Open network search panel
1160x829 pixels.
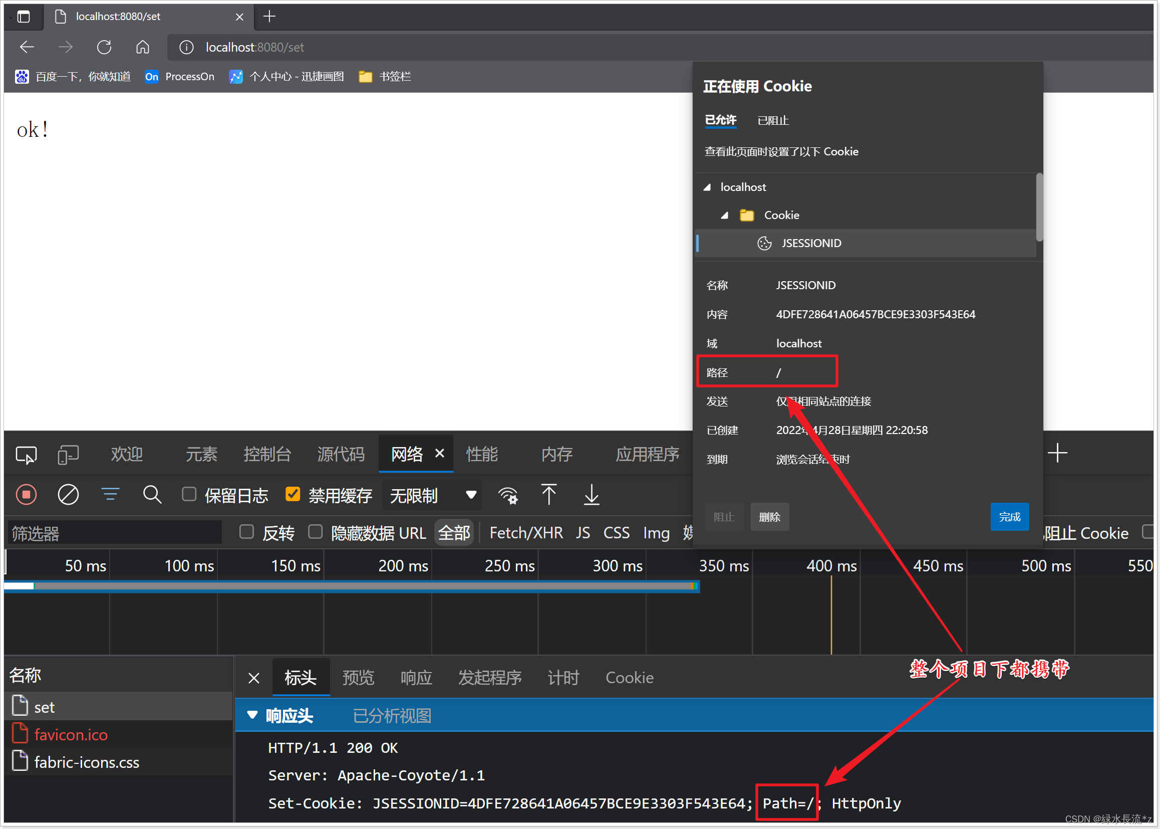coord(152,495)
